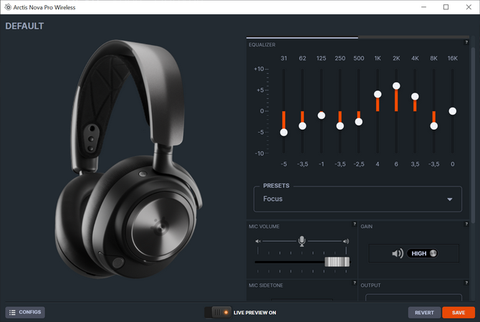Toggle the Gain HIGH switch
This screenshot has height=322, width=480.
click(423, 253)
